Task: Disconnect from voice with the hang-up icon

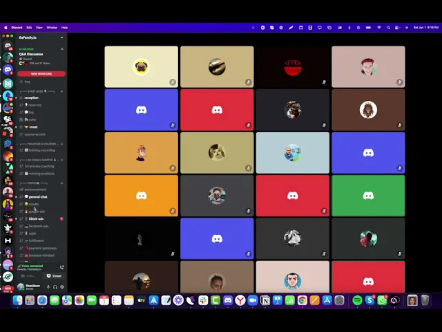Action: [62, 267]
